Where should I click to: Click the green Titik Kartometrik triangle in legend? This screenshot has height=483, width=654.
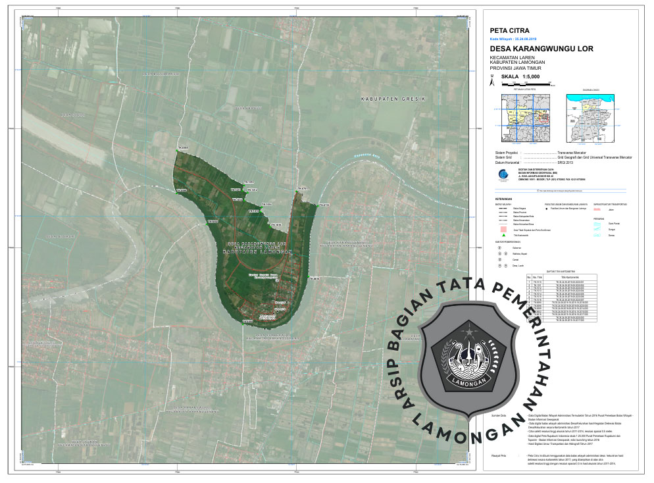[503, 235]
